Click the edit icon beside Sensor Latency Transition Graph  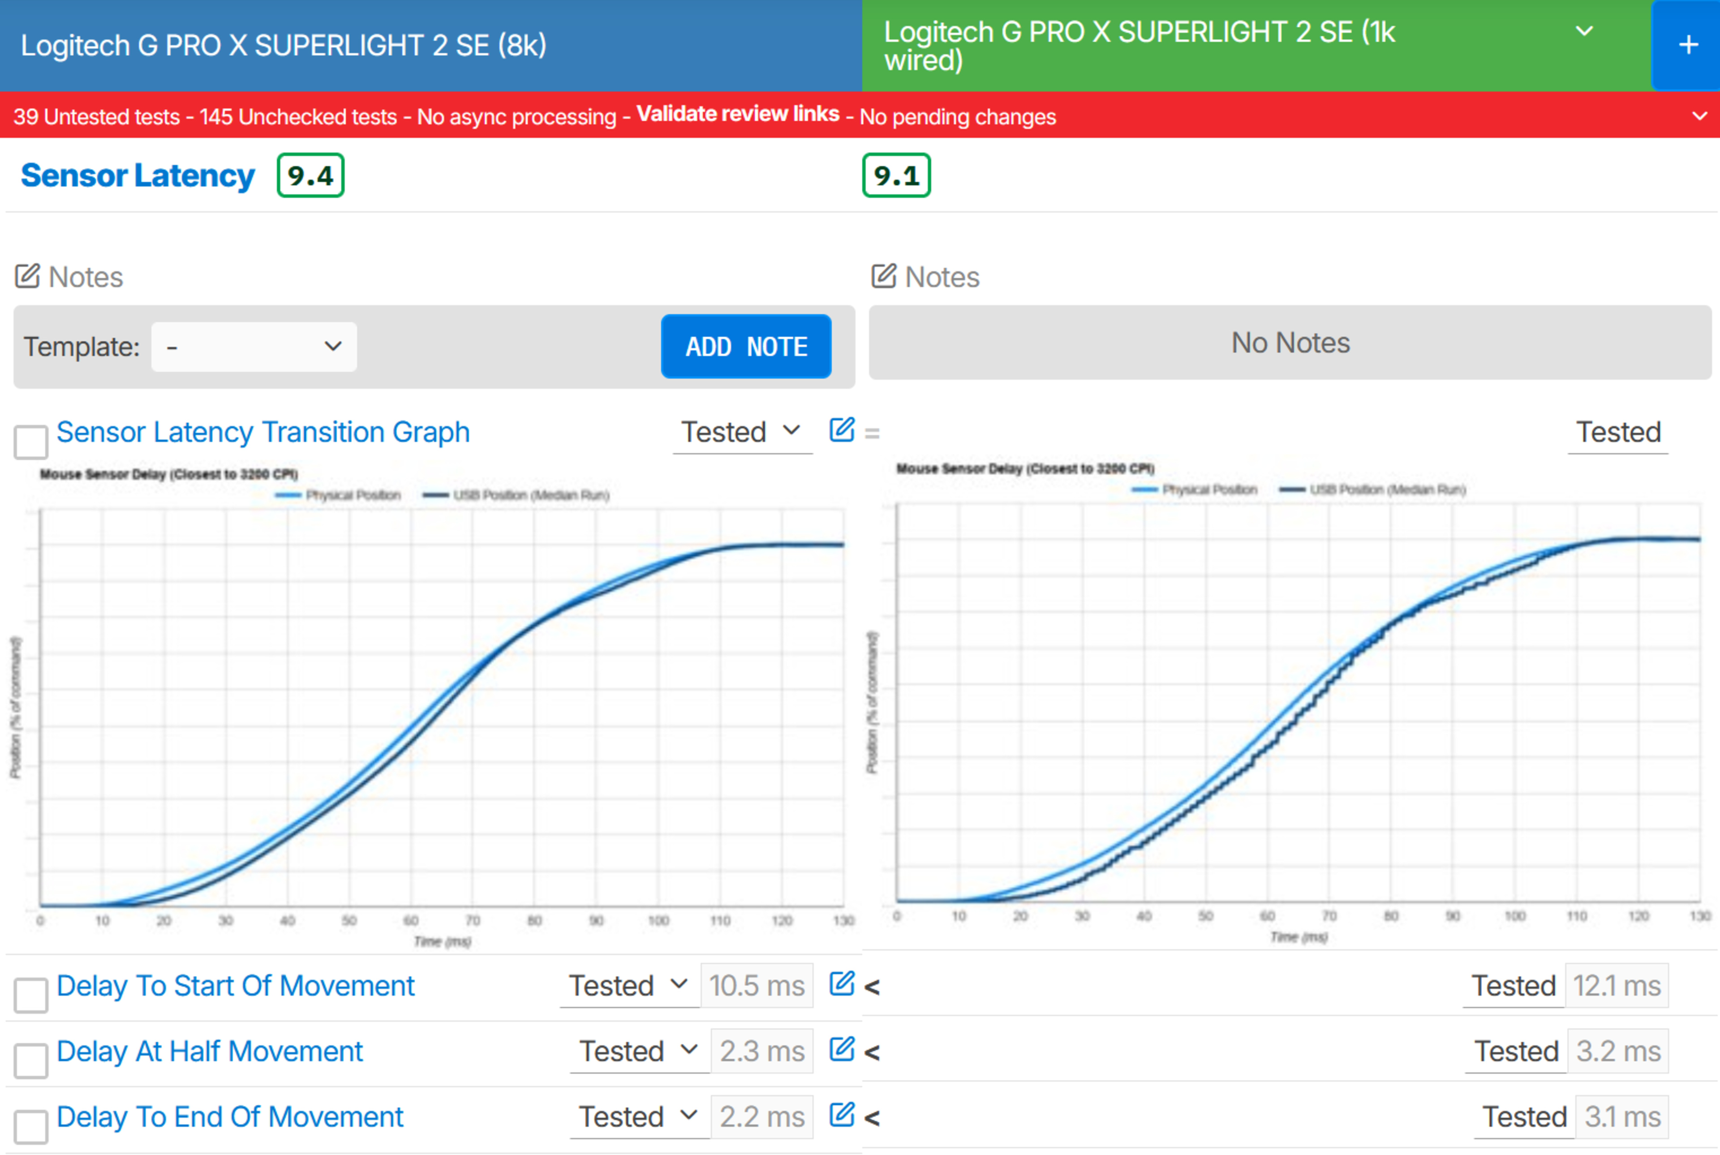pyautogui.click(x=841, y=429)
